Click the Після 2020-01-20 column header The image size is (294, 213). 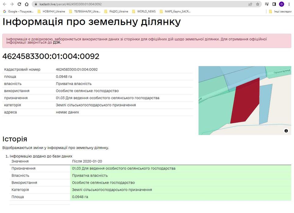click(87, 161)
